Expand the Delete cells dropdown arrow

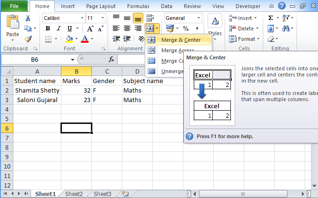pos(258,28)
